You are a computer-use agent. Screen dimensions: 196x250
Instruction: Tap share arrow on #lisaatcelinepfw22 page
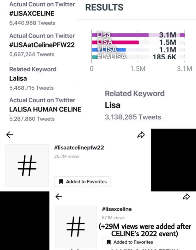[141, 135]
